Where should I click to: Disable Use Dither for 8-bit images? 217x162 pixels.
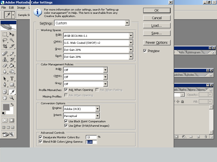click(x=66, y=126)
